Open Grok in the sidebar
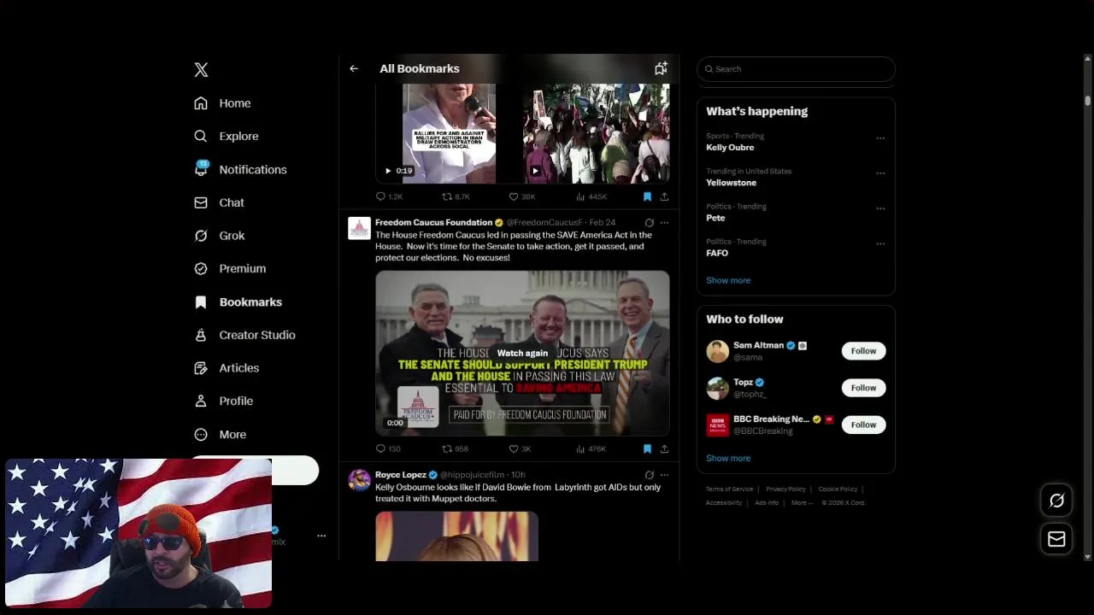 (219, 236)
